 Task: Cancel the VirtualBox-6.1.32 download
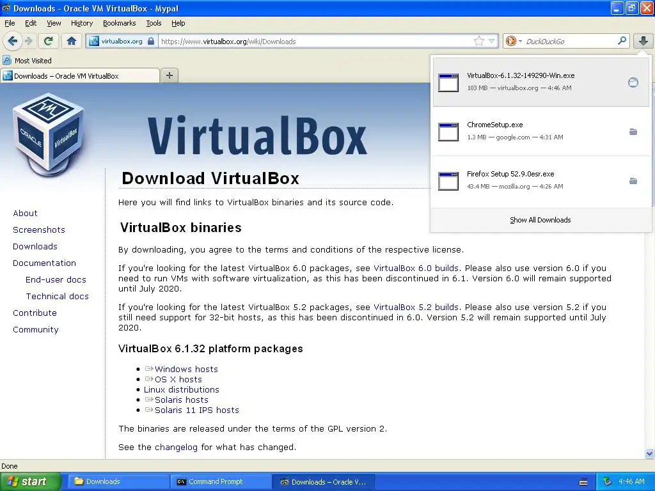(x=633, y=82)
